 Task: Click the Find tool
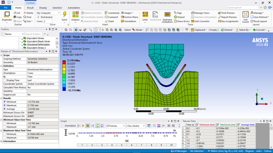tap(27, 17)
